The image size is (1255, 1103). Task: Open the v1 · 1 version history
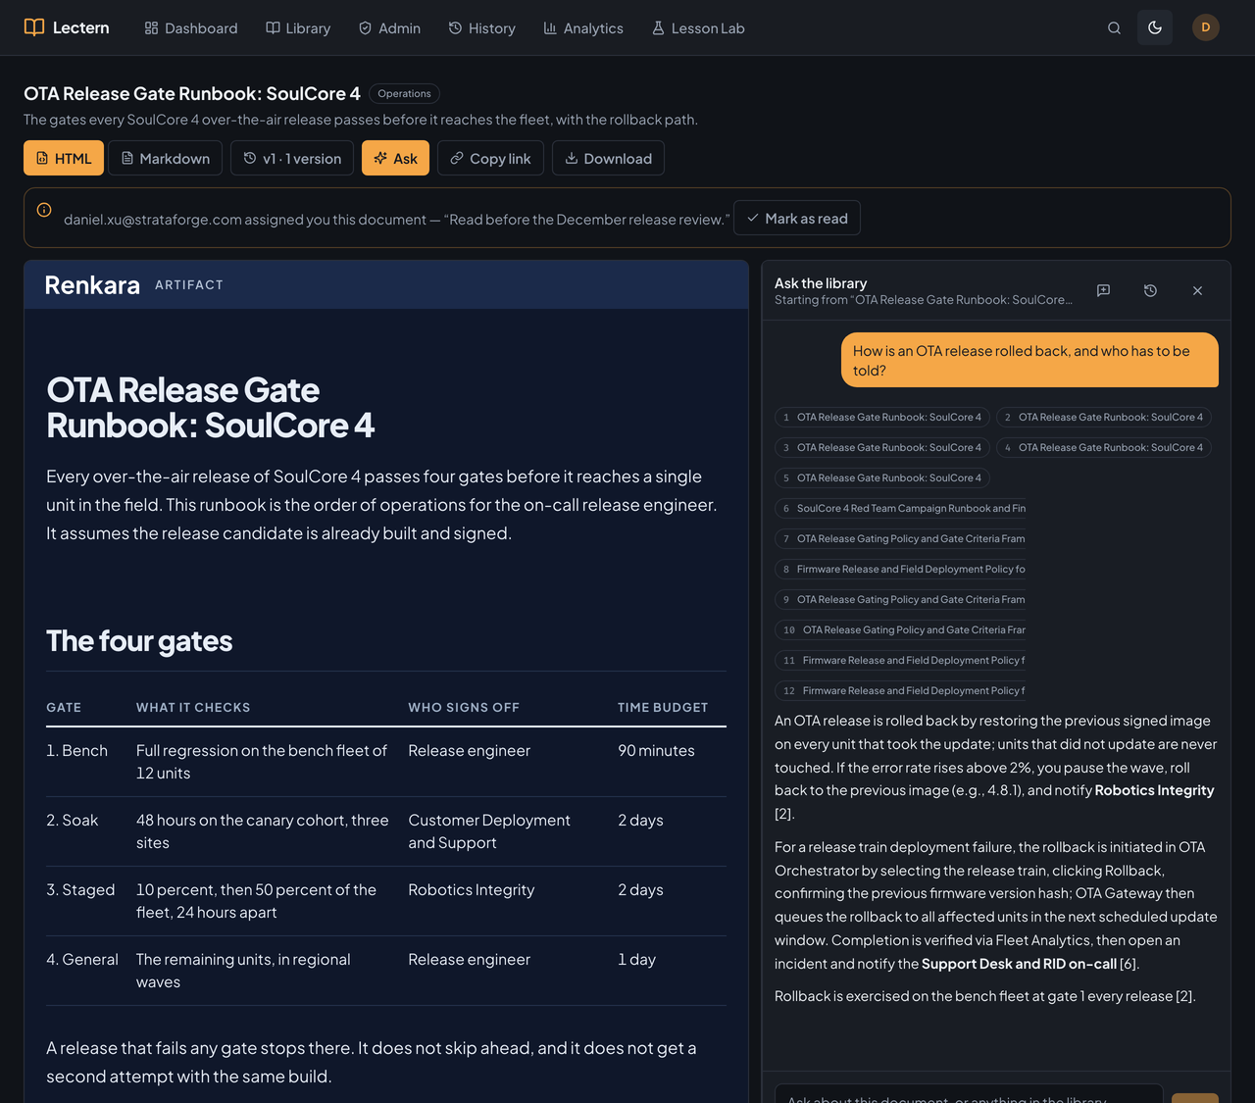292,158
